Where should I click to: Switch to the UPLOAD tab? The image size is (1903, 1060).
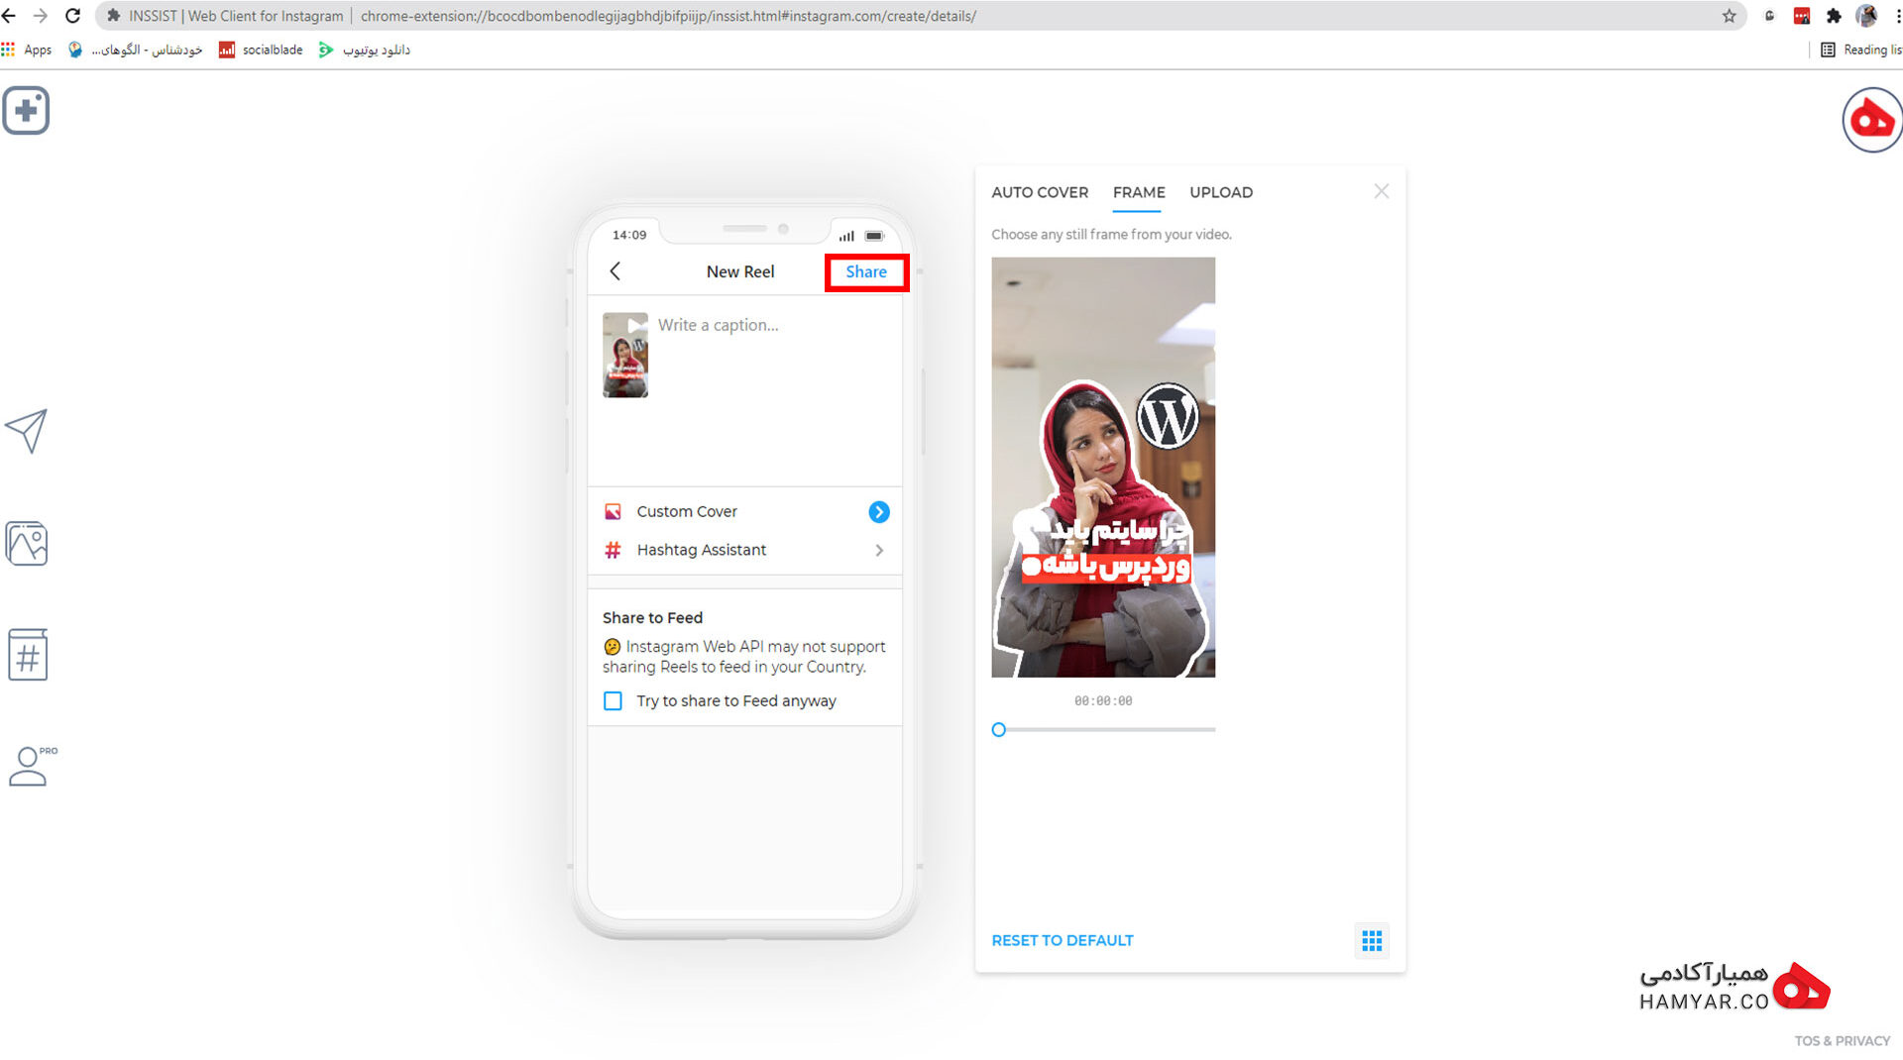(1220, 192)
